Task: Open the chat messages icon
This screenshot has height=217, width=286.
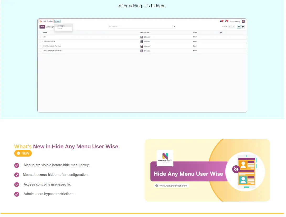Action: click(221, 21)
